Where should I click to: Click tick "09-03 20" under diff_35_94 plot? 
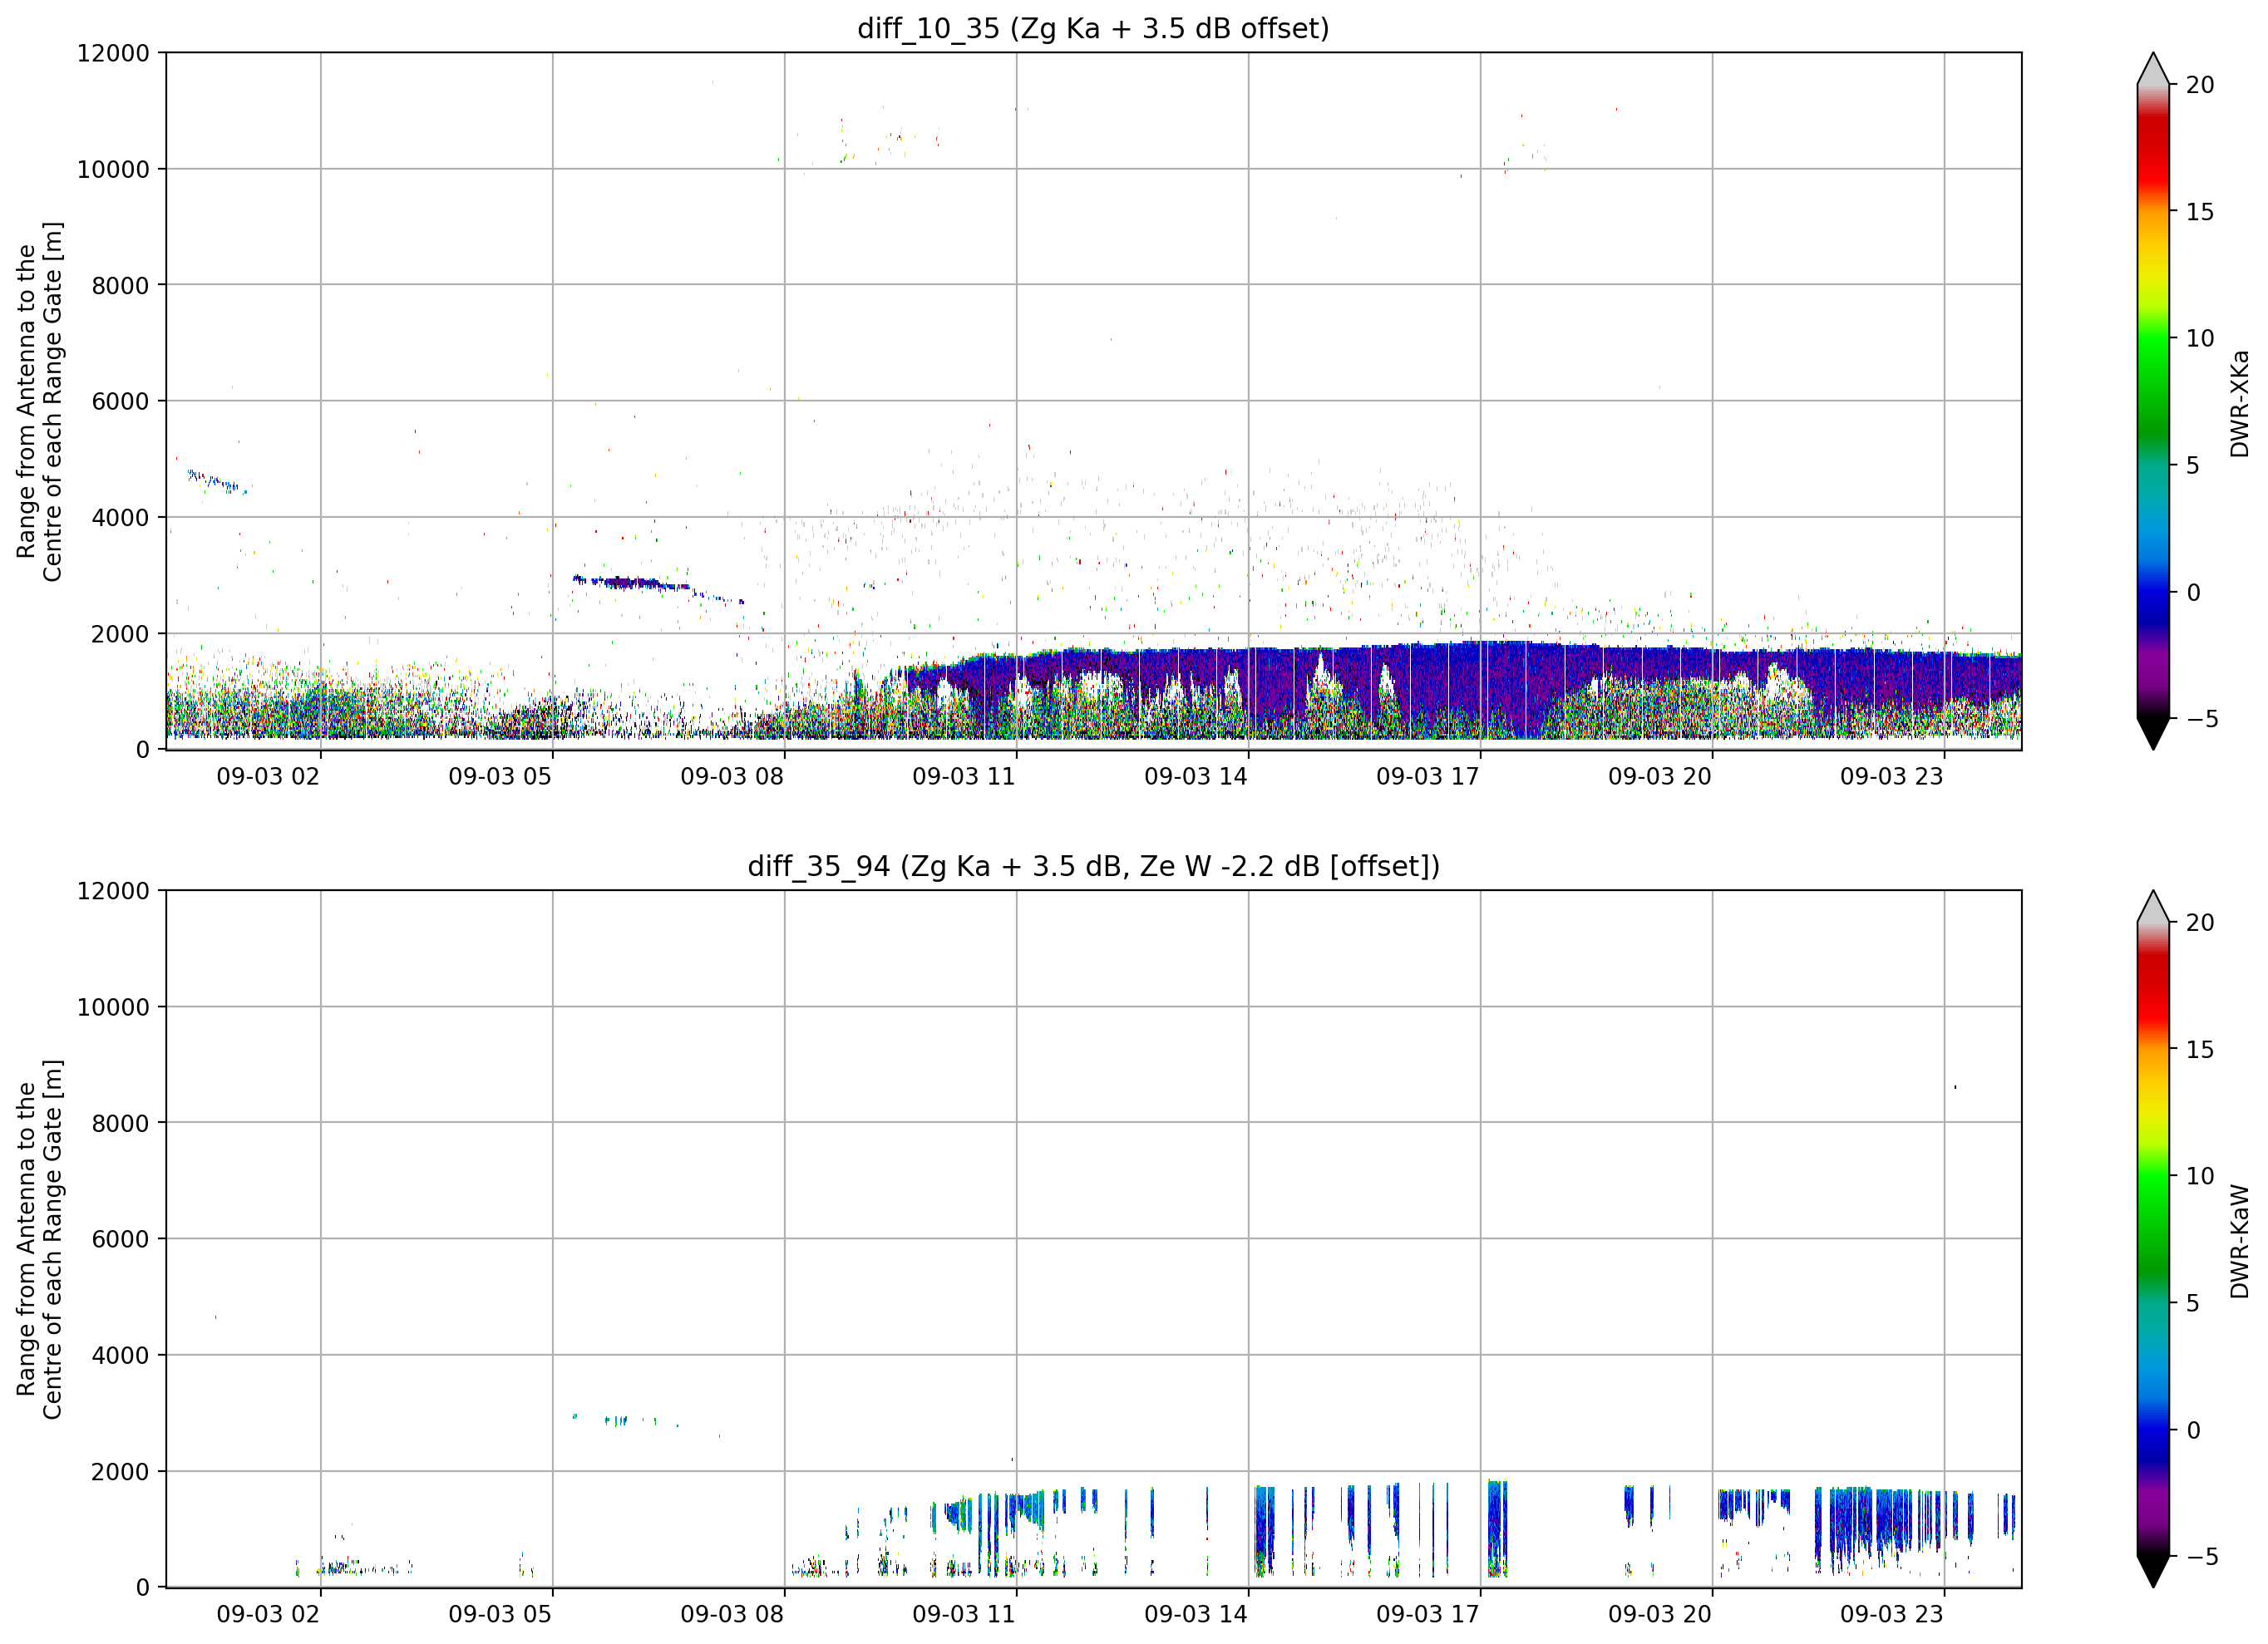[1660, 1614]
